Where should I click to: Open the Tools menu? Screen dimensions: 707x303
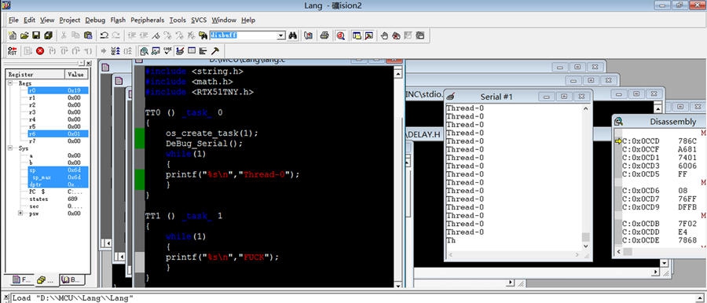pos(178,20)
